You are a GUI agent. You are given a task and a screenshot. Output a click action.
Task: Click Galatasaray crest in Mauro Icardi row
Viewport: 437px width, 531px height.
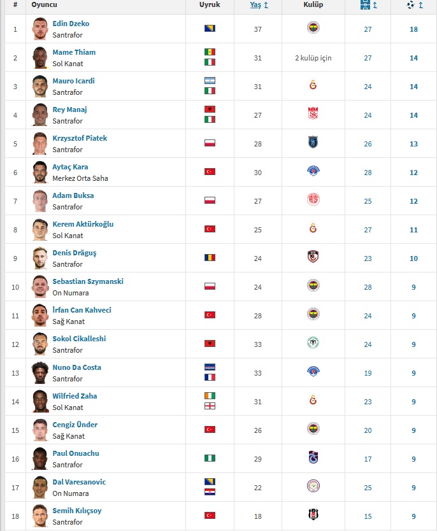point(313,85)
